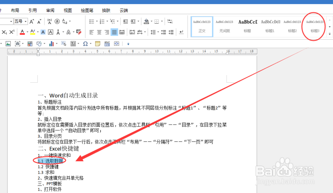Apply subscript formatting X₁

click(4, 32)
